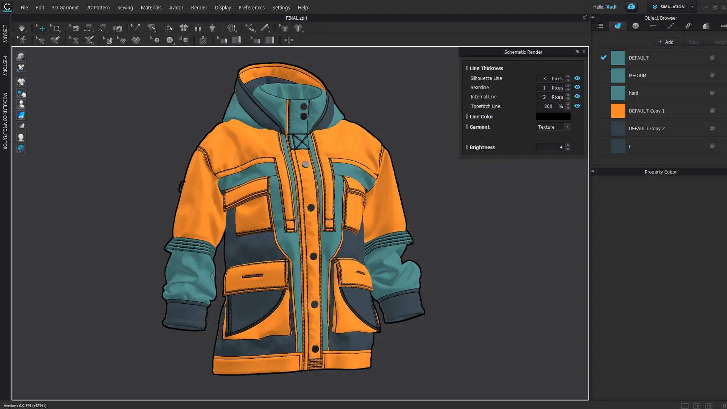Toggle visibility of the Silhouette Line
The height and width of the screenshot is (409, 727).
[577, 78]
